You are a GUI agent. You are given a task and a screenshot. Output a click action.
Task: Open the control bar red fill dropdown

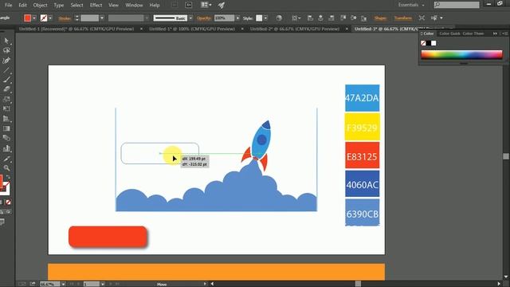point(34,18)
